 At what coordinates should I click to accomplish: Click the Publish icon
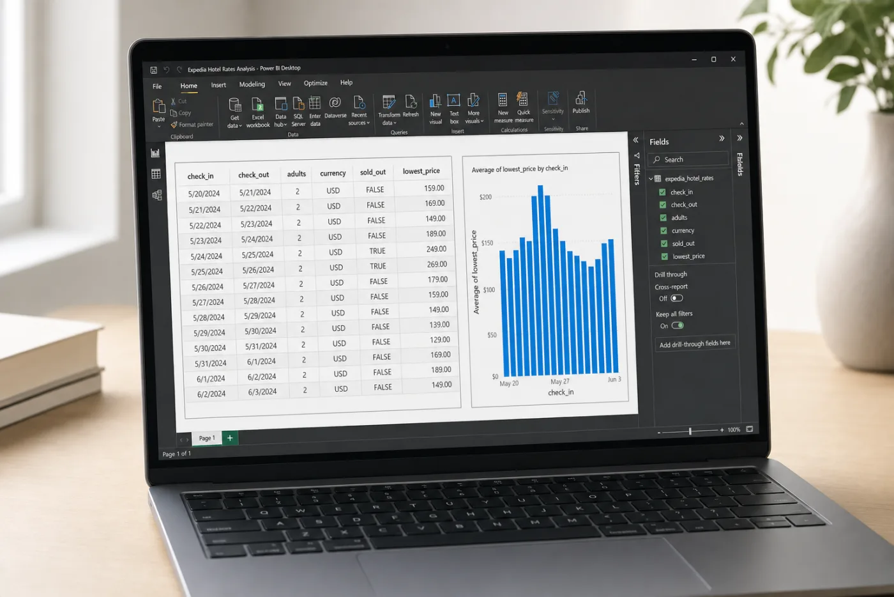click(581, 98)
